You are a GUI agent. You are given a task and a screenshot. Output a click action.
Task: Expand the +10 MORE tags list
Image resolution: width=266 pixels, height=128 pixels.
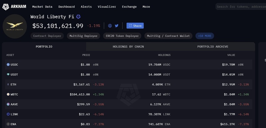205,36
